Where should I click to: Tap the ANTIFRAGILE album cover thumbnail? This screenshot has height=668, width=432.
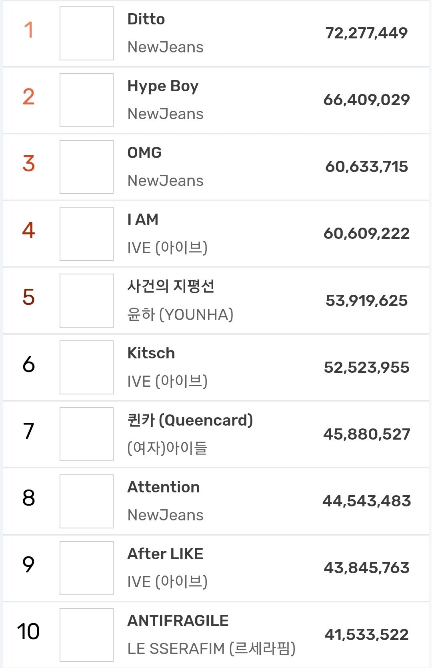[x=86, y=635]
